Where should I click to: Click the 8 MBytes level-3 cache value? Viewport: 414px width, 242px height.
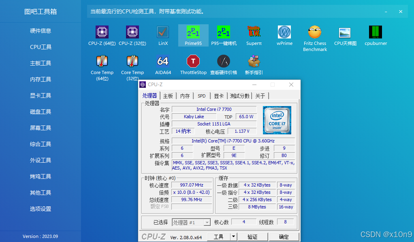pyautogui.click(x=257, y=207)
